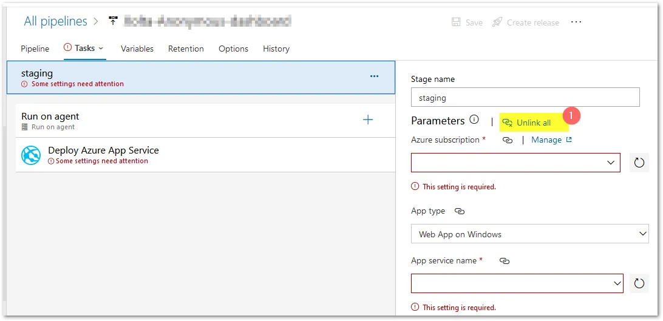Click the All pipelines breadcrumb link
This screenshot has width=663, height=321.
(55, 21)
